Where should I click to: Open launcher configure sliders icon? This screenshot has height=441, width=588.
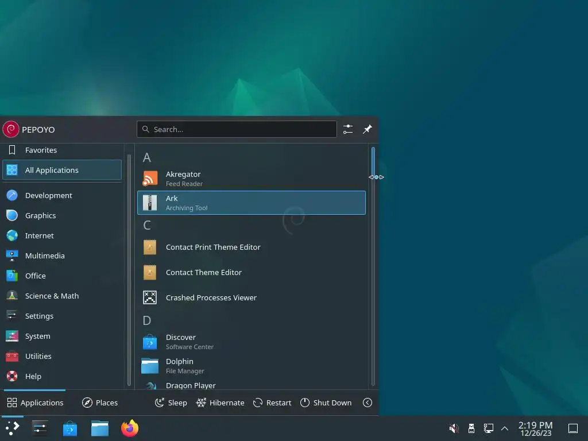[348, 129]
